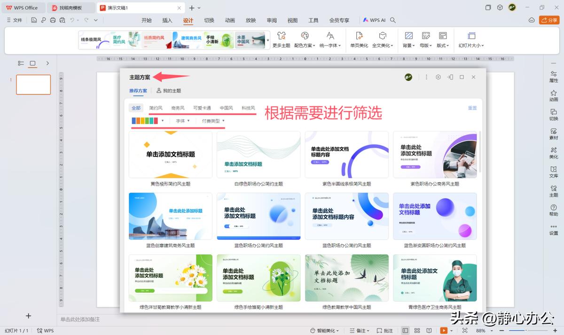Select the grid view icon in status bar

coord(417,330)
